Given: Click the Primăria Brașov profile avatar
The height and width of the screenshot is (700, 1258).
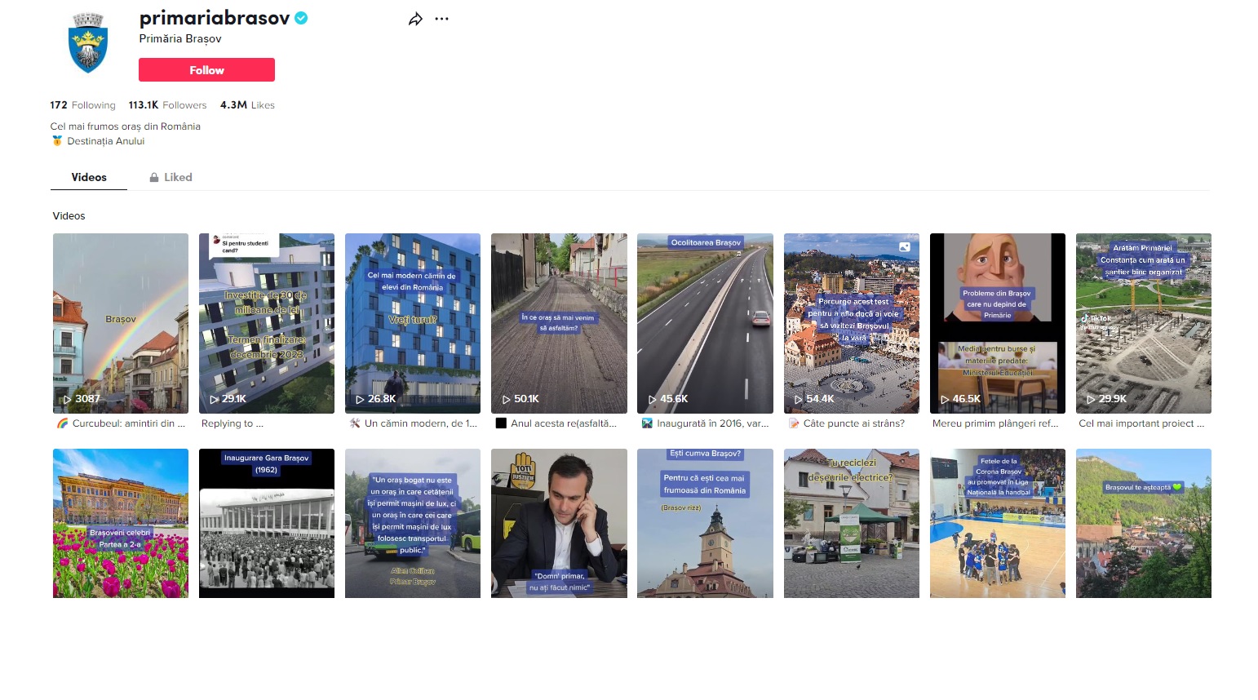Looking at the screenshot, I should (88, 43).
